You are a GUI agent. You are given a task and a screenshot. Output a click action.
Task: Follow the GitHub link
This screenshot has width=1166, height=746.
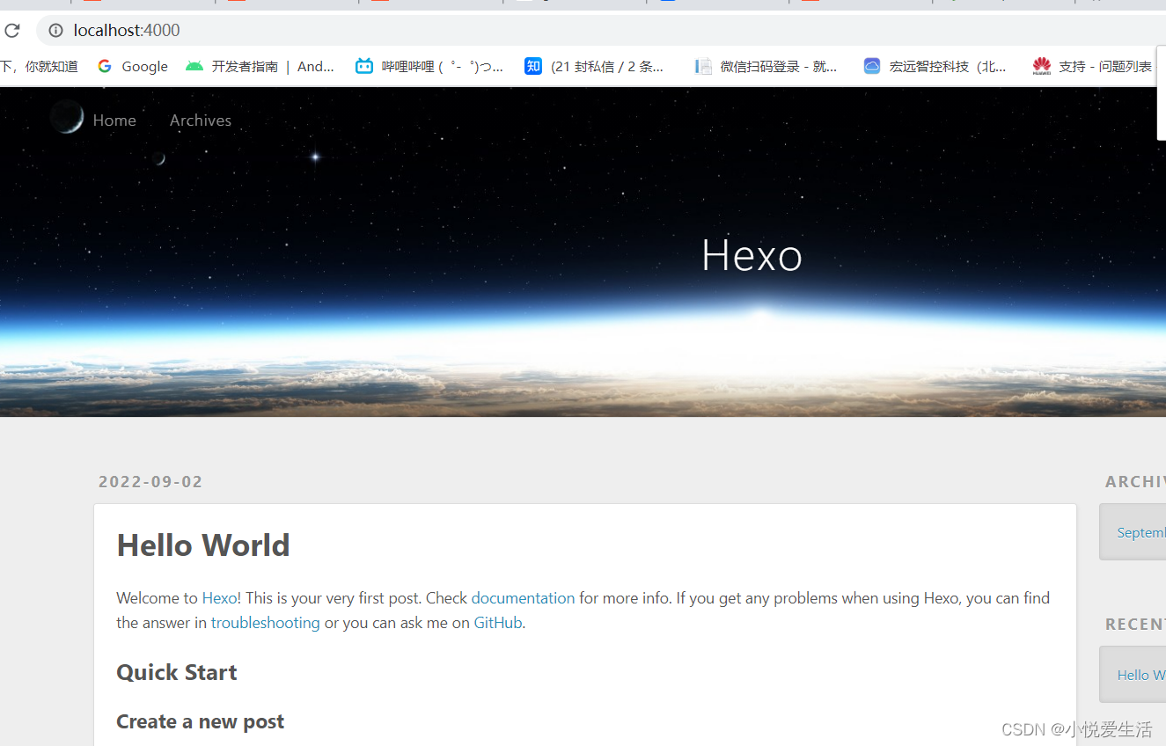click(497, 622)
